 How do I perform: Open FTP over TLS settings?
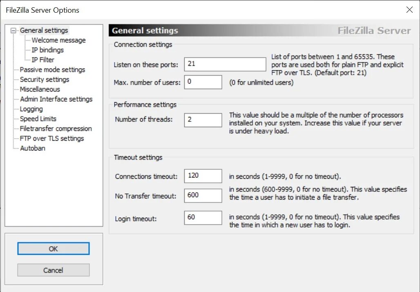click(x=51, y=138)
